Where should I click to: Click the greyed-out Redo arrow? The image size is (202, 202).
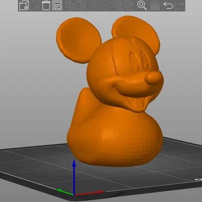point(179,5)
